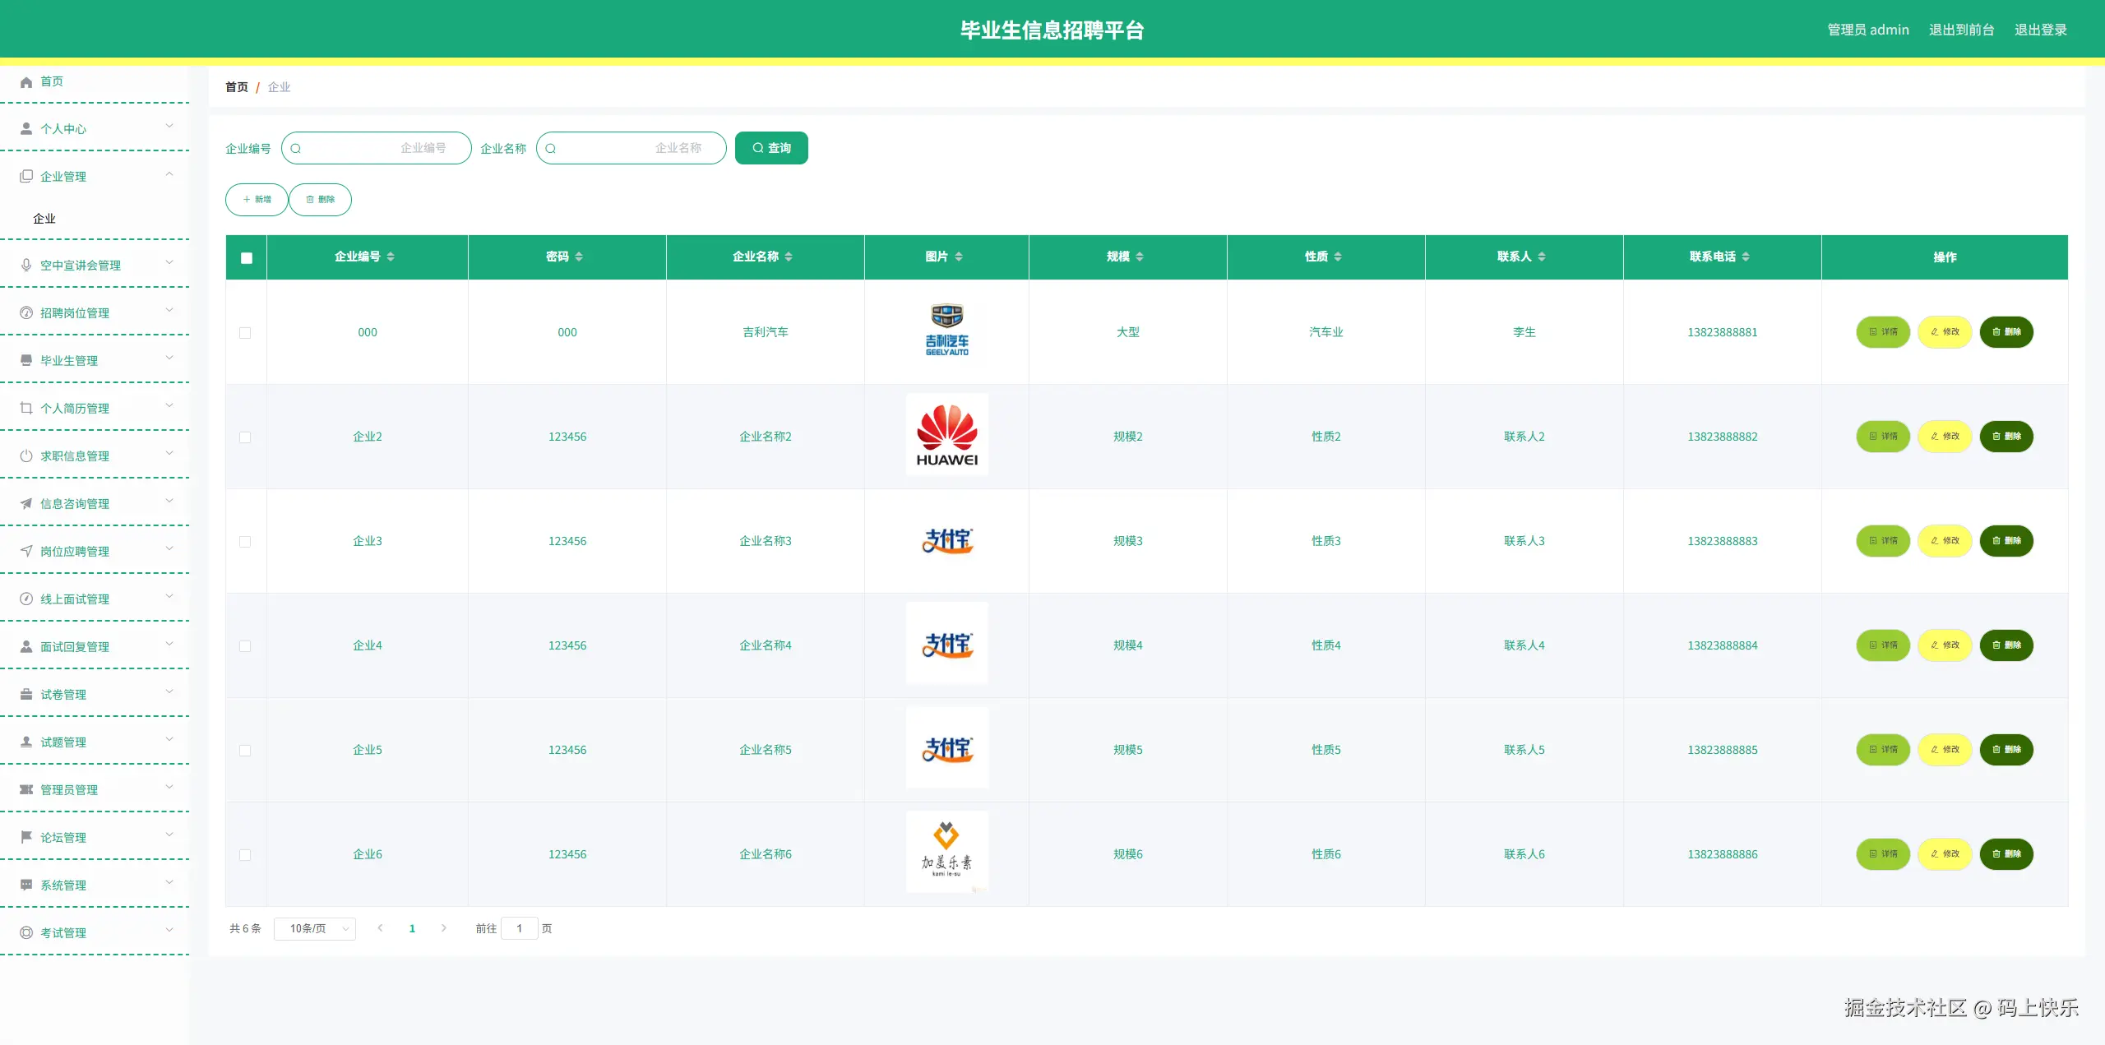Click the yellow 修改 button for 企业2
The image size is (2105, 1045).
tap(1945, 437)
